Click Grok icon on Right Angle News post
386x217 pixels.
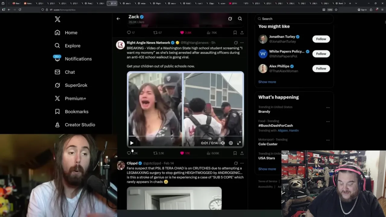coord(236,43)
